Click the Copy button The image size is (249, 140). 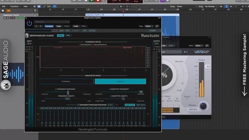pyautogui.click(x=59, y=26)
